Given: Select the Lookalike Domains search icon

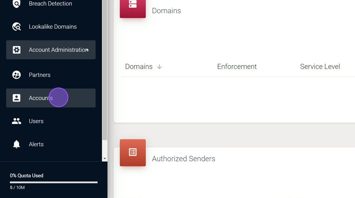Looking at the screenshot, I should (16, 26).
